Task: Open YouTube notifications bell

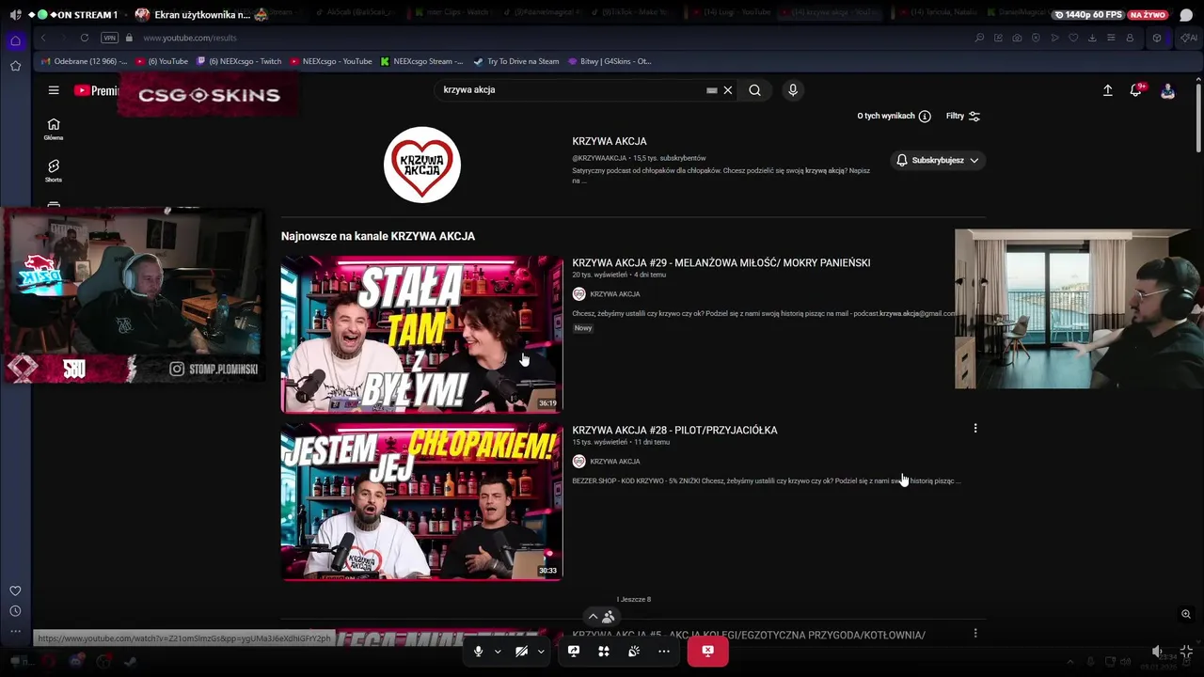Action: pyautogui.click(x=1136, y=90)
